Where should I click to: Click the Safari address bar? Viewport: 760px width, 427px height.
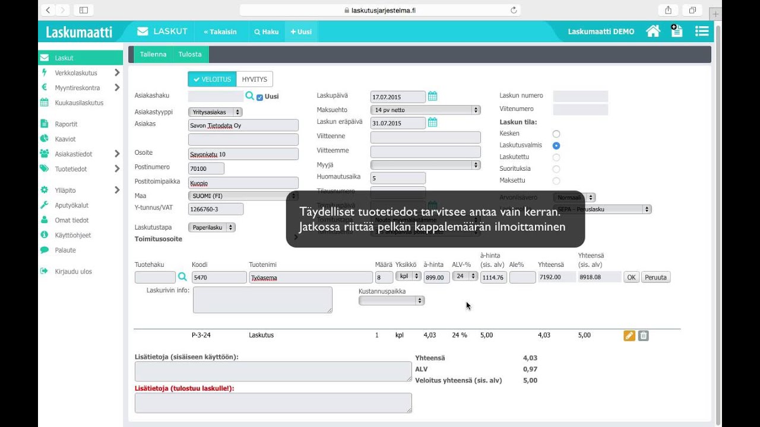coord(380,10)
